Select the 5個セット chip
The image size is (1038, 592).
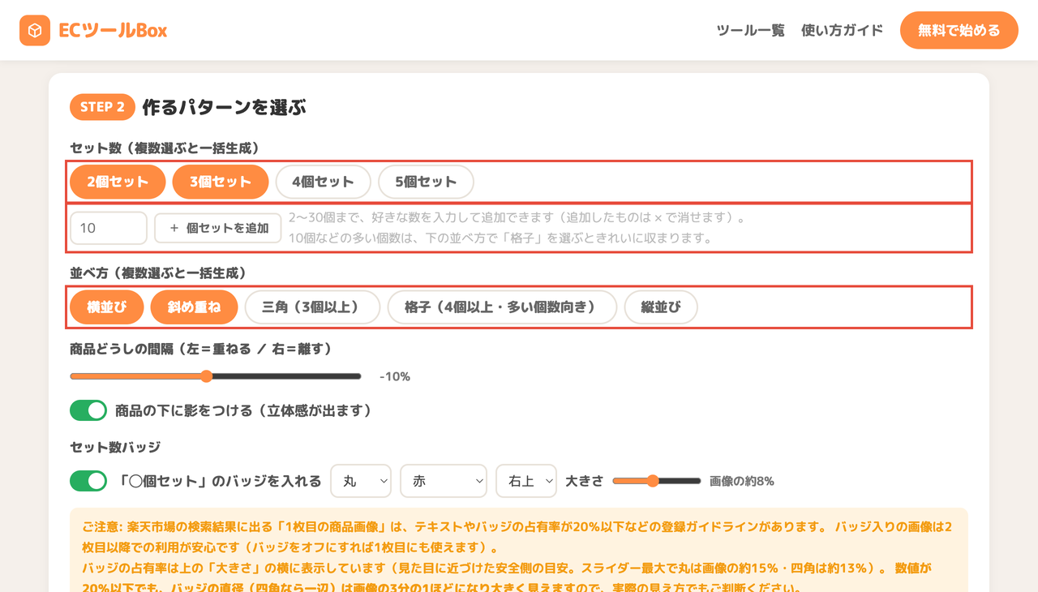(426, 182)
